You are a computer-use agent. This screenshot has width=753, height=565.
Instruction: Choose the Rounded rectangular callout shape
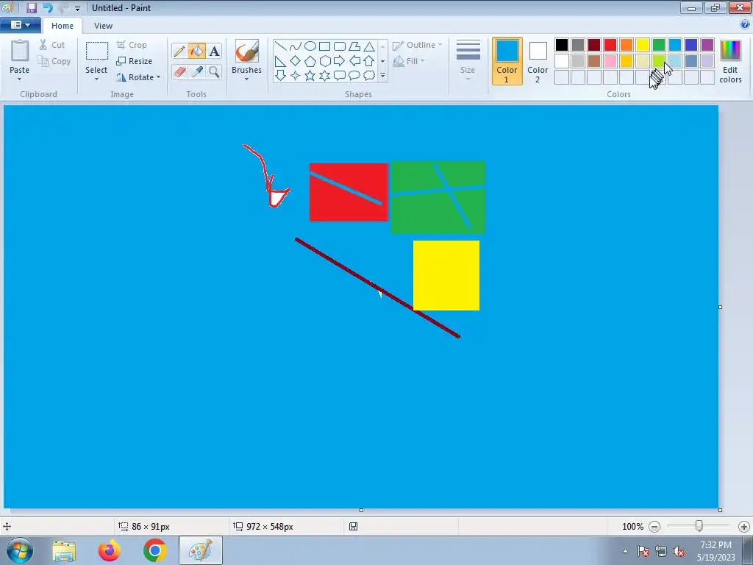(340, 76)
